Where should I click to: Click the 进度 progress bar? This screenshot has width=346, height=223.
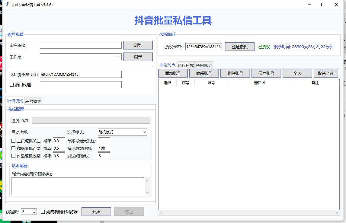tap(91, 120)
